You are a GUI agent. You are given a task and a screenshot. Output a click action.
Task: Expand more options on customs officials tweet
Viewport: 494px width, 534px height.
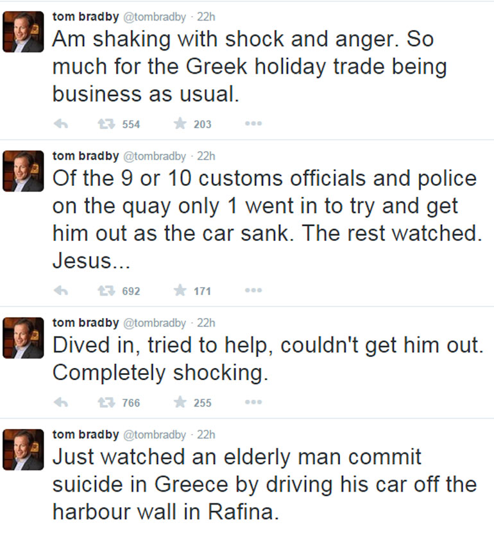click(x=253, y=291)
